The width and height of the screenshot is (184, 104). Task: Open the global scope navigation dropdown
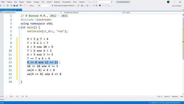92,12
